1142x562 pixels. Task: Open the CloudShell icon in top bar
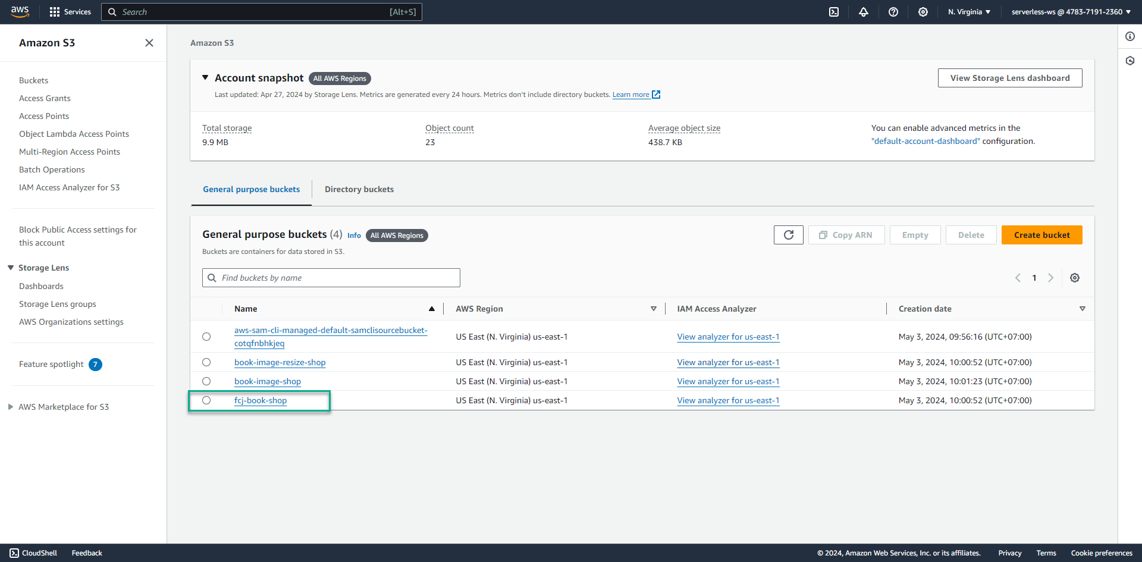(834, 12)
